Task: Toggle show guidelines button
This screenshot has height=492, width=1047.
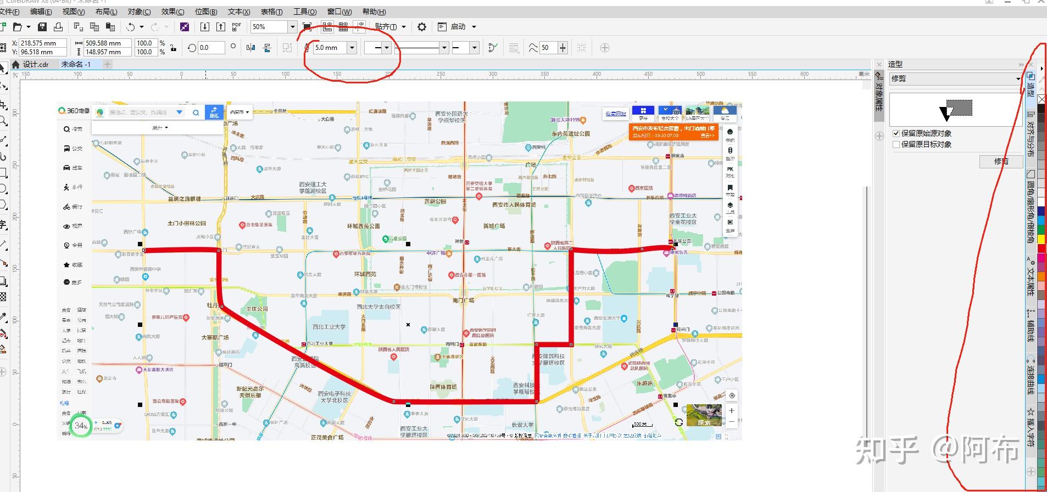Action: pos(360,27)
